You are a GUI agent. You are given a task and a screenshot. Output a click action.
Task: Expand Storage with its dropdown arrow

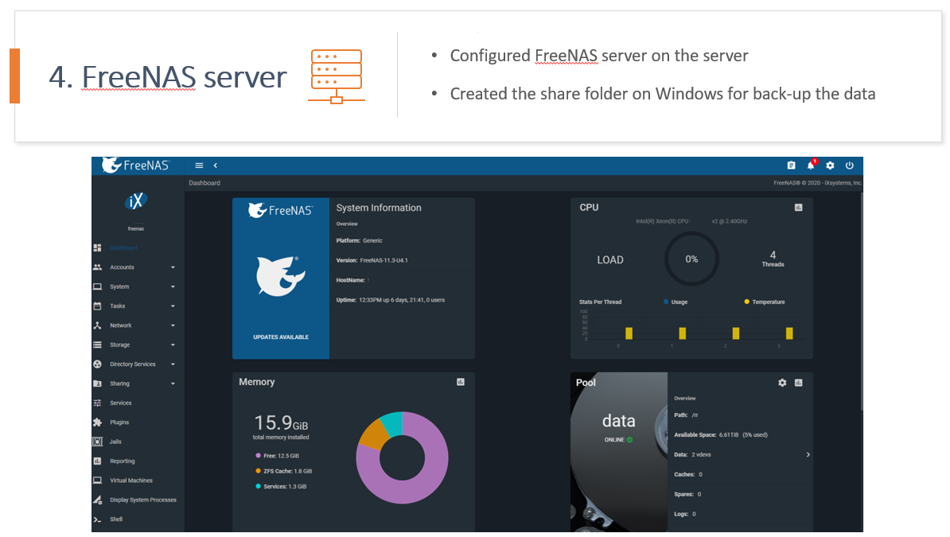pos(173,344)
